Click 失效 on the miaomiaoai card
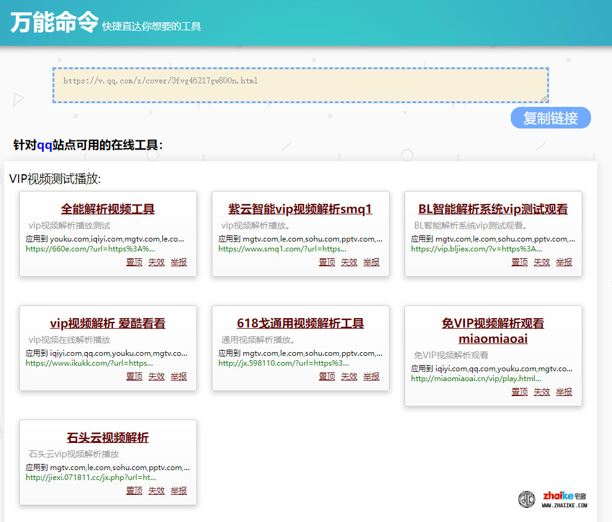Image resolution: width=612 pixels, height=522 pixels. point(542,392)
